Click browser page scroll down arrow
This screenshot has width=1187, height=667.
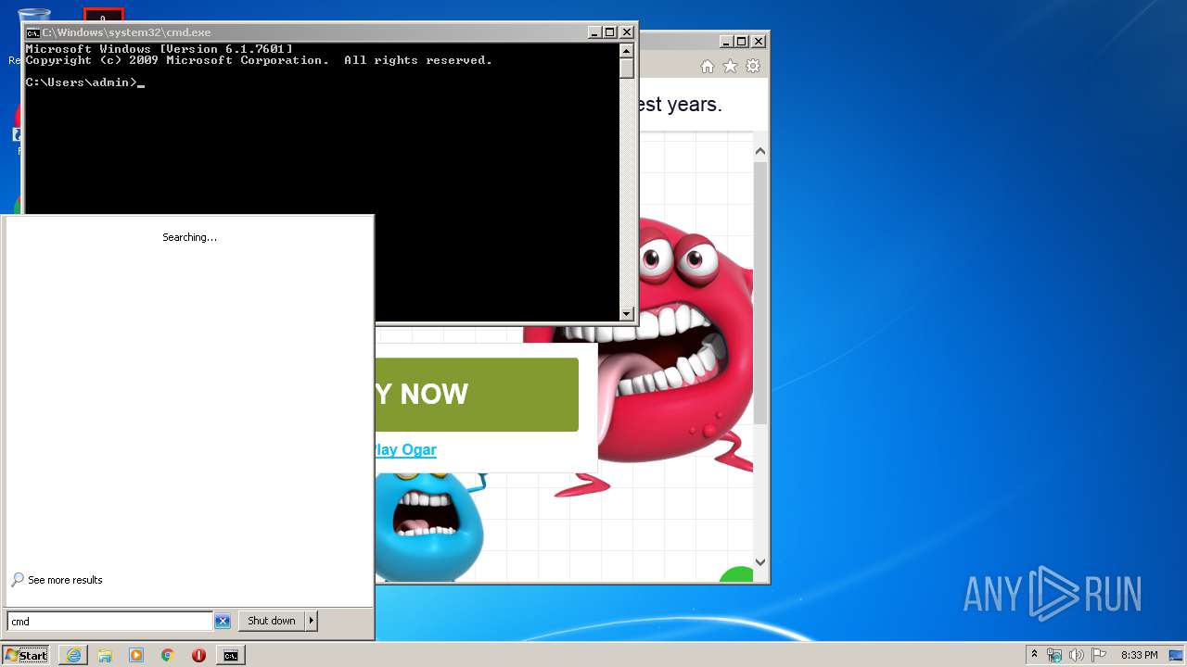coord(760,561)
